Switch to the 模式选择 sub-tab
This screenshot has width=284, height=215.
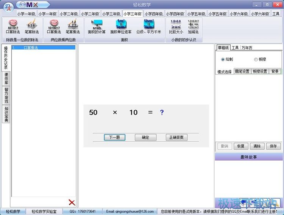coord(225,72)
